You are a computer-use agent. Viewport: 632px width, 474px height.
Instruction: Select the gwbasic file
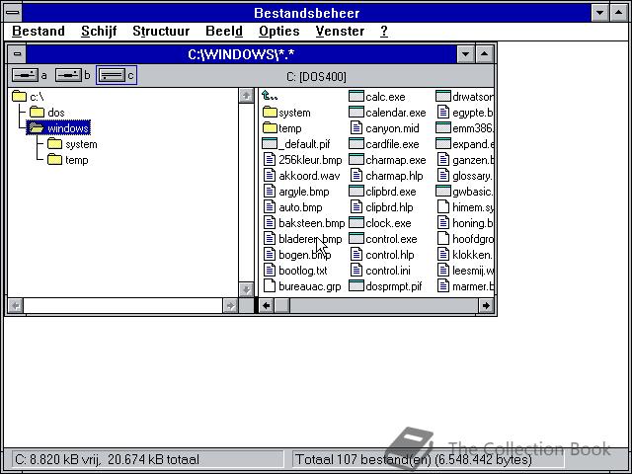pos(465,192)
